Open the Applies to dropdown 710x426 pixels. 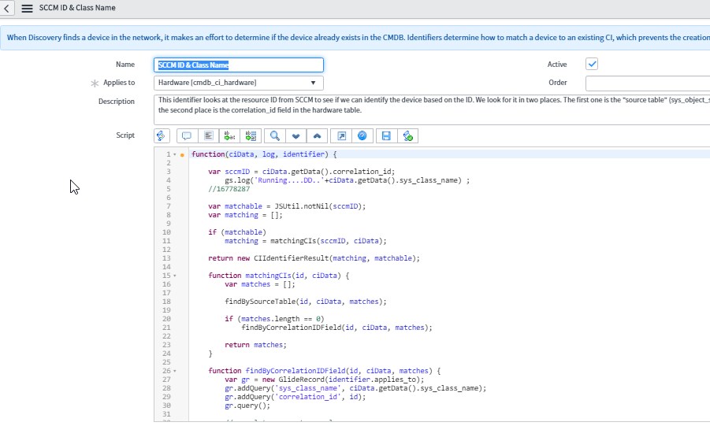click(x=239, y=83)
